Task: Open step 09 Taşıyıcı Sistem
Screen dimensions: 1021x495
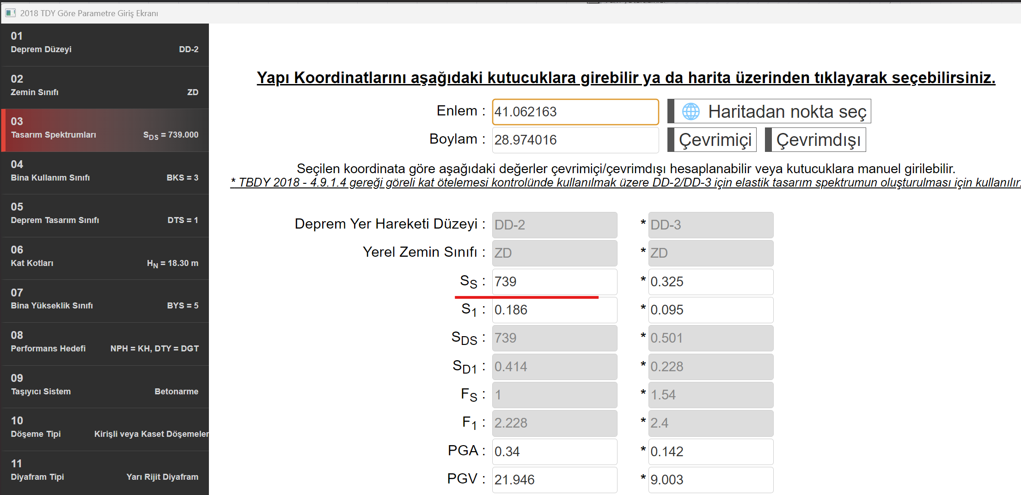Action: pyautogui.click(x=105, y=387)
